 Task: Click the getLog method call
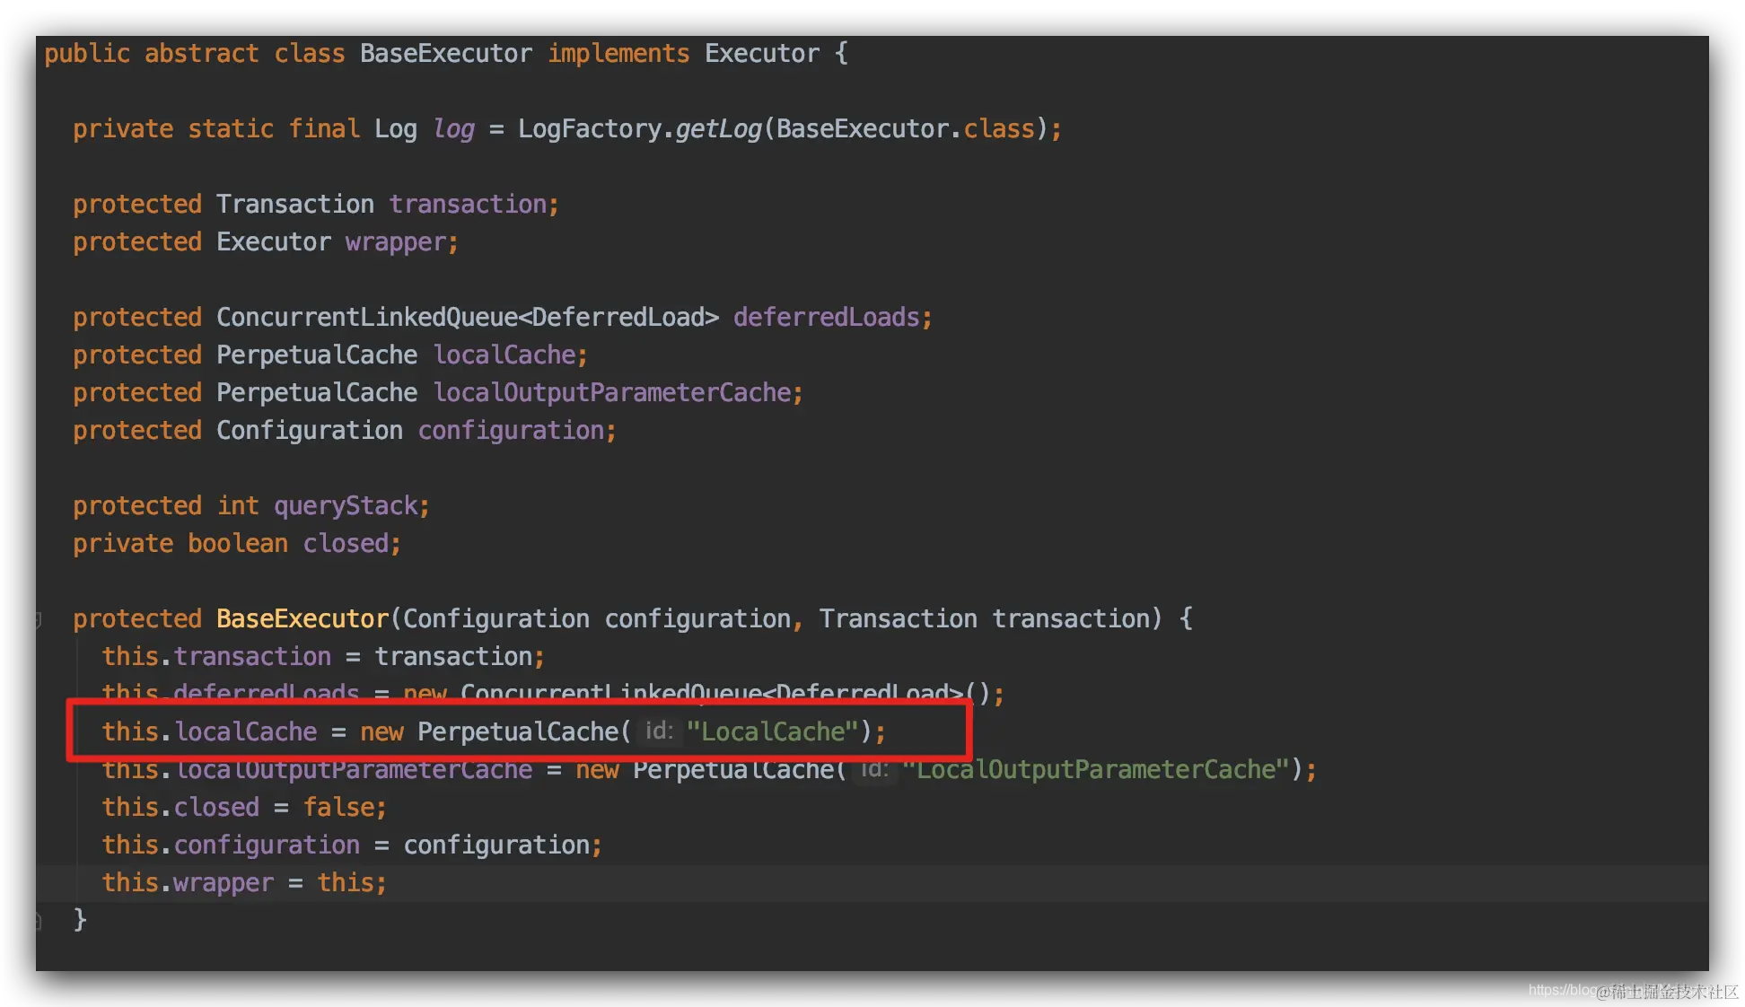click(718, 129)
